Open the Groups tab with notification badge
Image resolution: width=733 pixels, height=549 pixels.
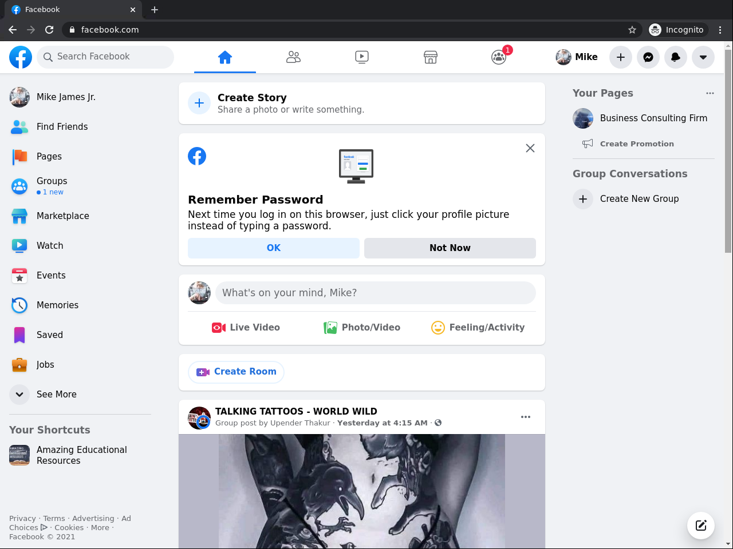[499, 57]
